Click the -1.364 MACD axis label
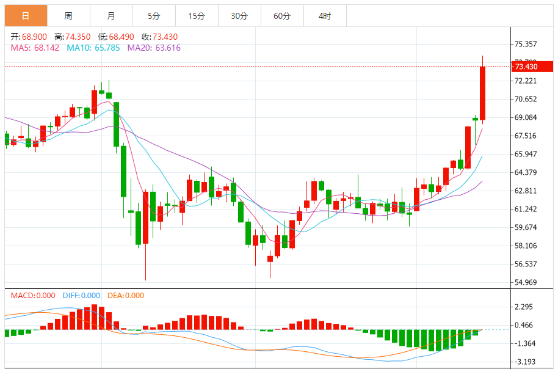The image size is (558, 369). [x=524, y=344]
